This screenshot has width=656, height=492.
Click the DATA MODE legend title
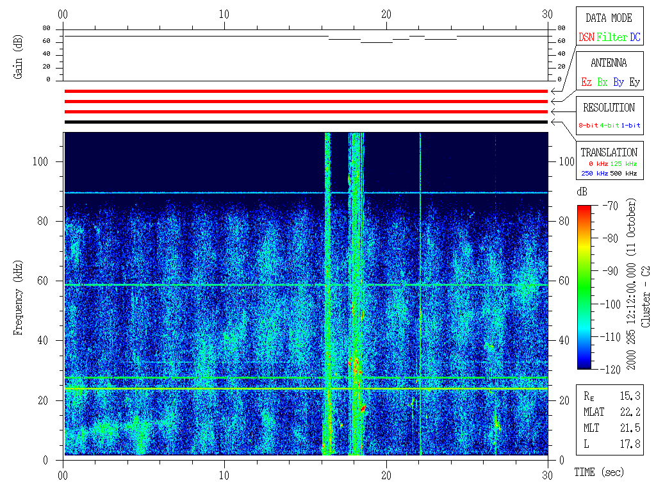(x=609, y=18)
